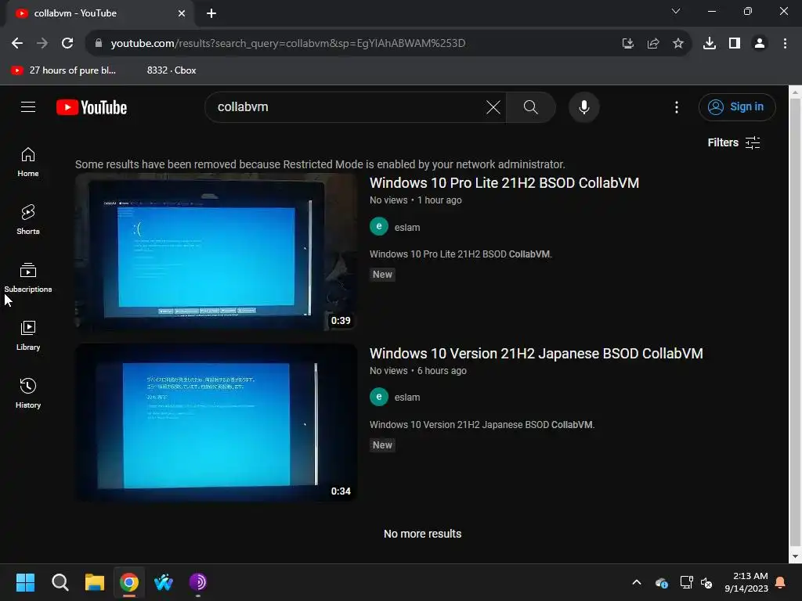The image size is (802, 601).
Task: Open taskbar Search
Action: (x=60, y=582)
